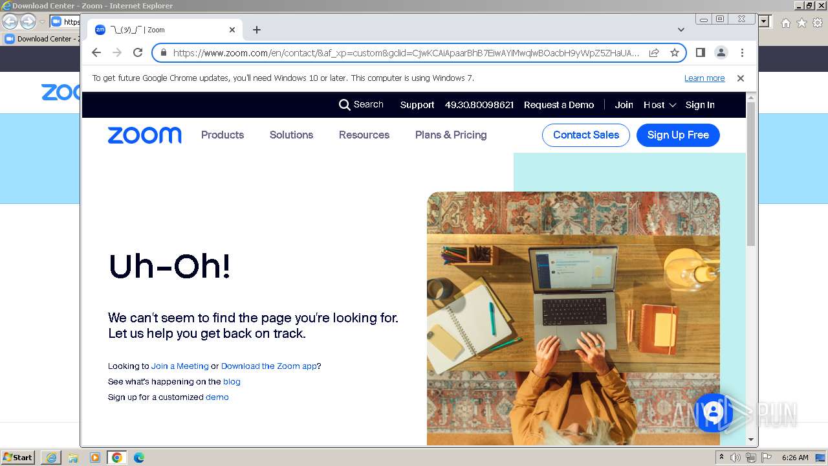Screen dimensions: 828x466
Task: Expand the Host dropdown
Action: 660,105
